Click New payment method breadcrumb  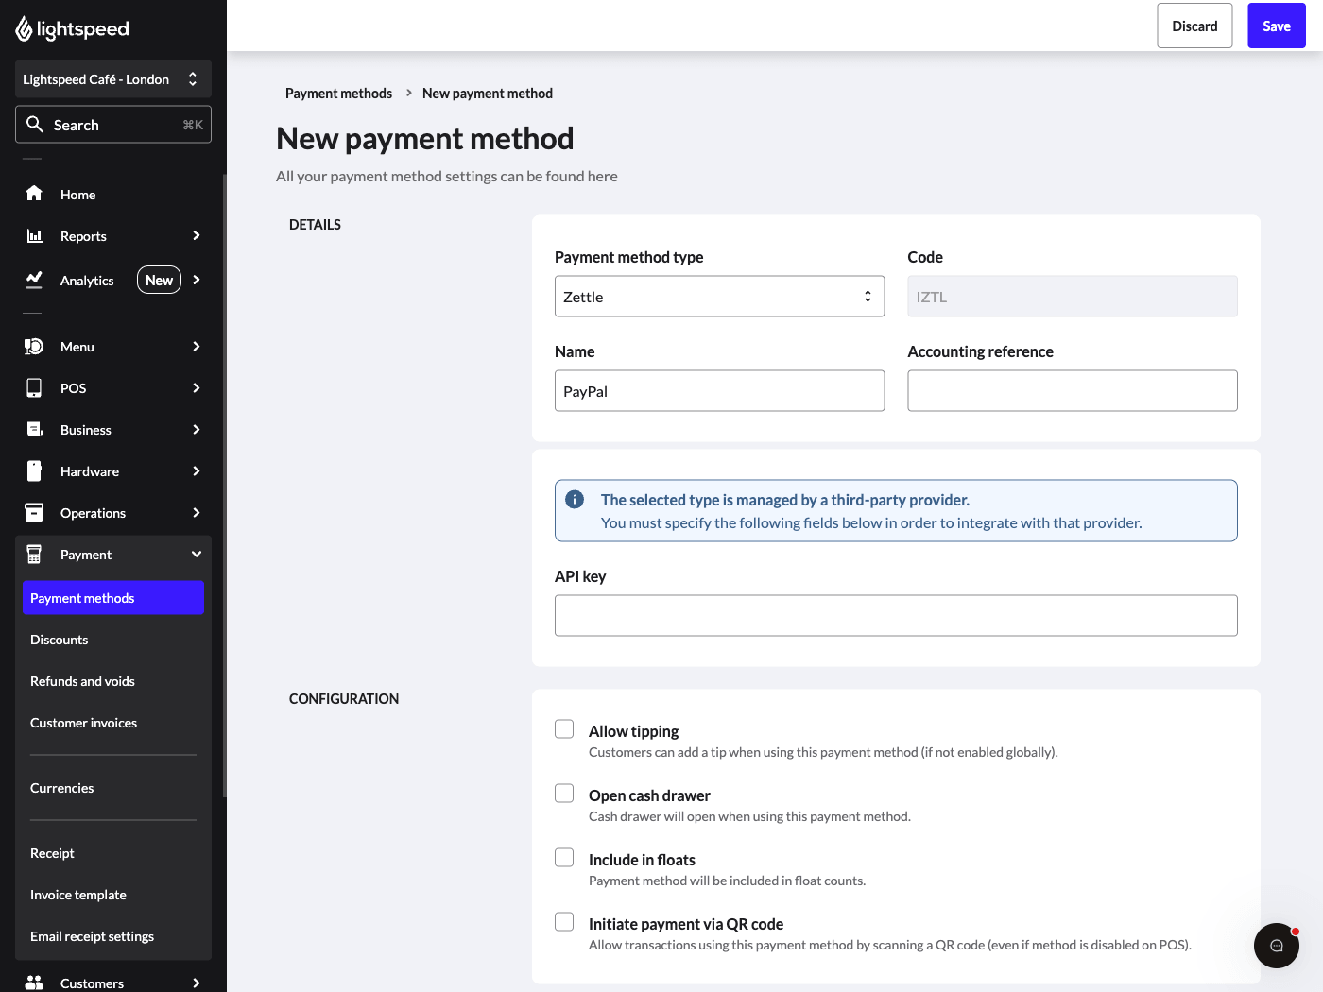tap(488, 94)
